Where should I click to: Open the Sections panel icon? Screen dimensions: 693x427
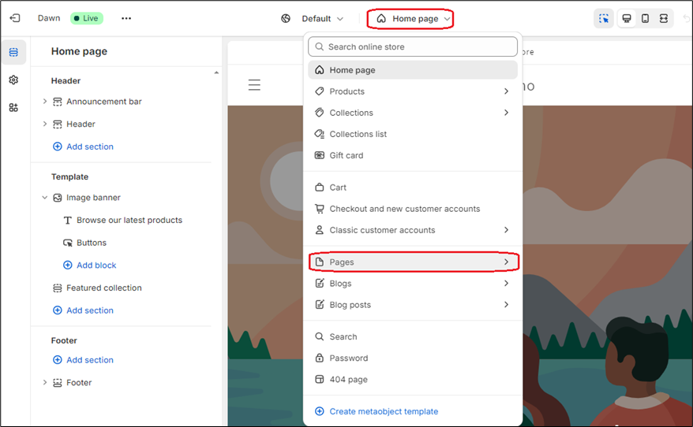coord(13,52)
